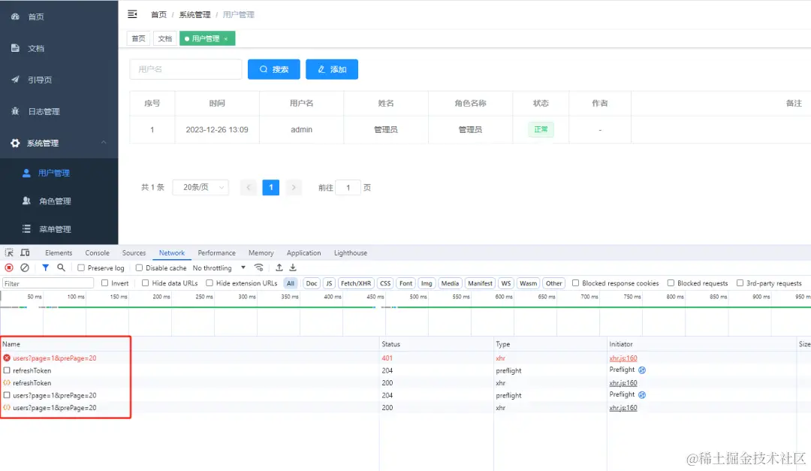Open the 20条/页 page size dropdown
The image size is (811, 471).
pos(200,187)
